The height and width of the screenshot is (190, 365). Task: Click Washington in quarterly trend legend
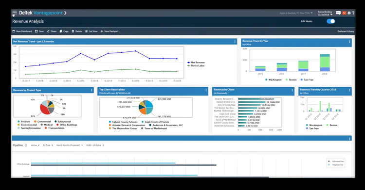pyautogui.click(x=314, y=125)
